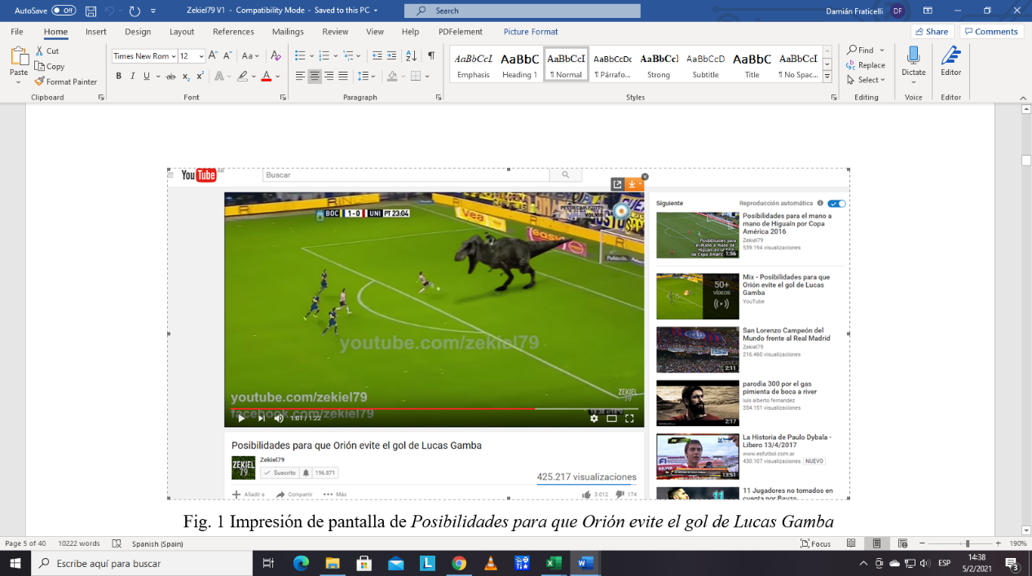Increase font size with grow font icon
This screenshot has height=576, width=1032.
(214, 55)
